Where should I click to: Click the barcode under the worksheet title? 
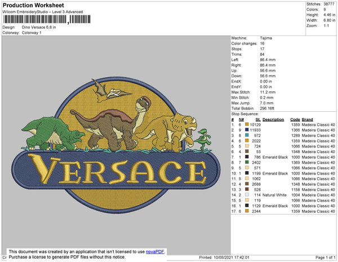(x=47, y=19)
